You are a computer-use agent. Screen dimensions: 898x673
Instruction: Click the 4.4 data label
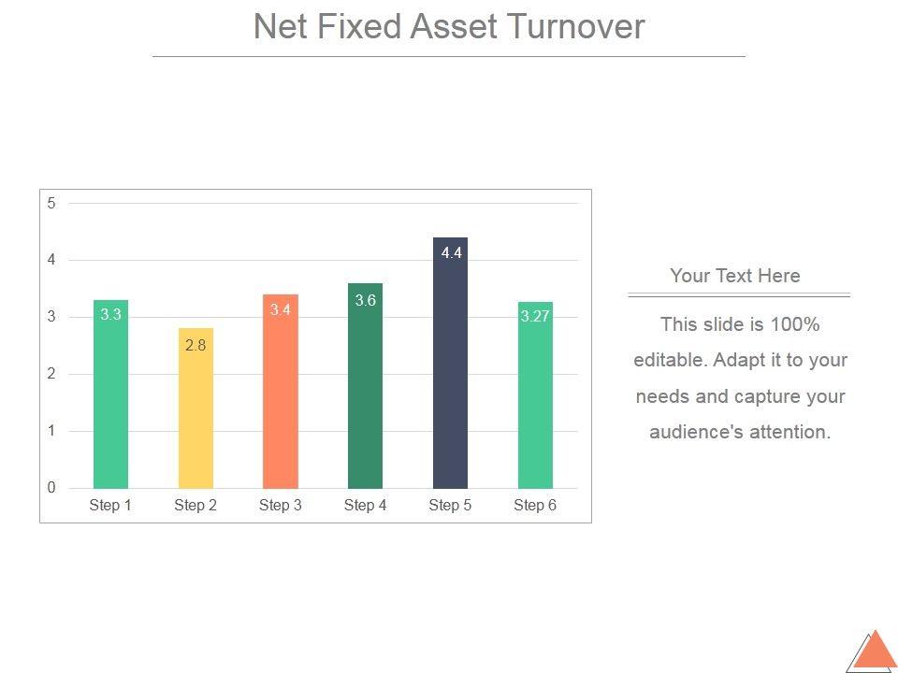[452, 252]
